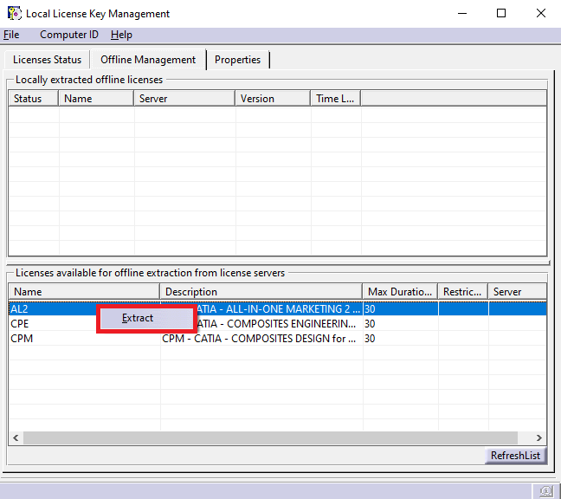The image size is (561, 499).
Task: Click the horizontal scrollbar left arrow
Action: [15, 438]
